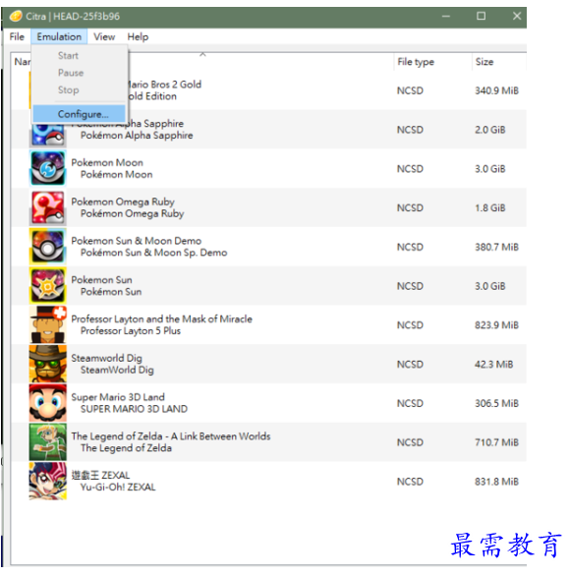
Task: Click the '380.7 MiB' size cell
Action: (x=496, y=247)
